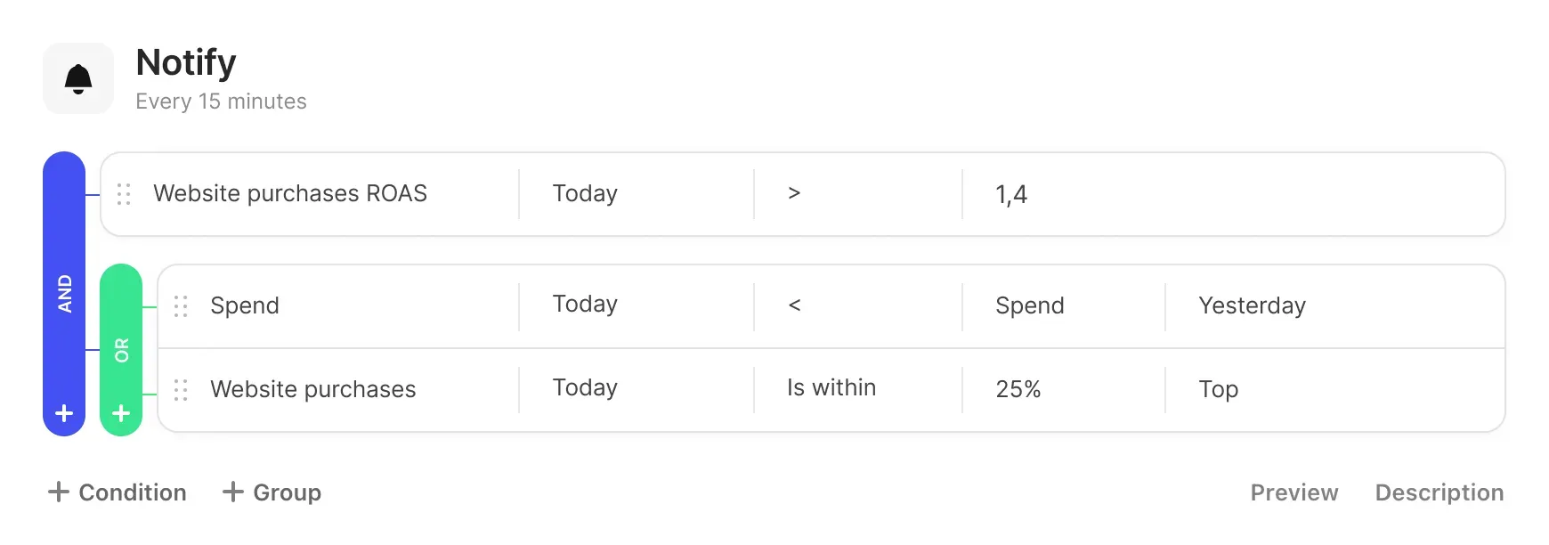1549x545 pixels.
Task: Grab drag handle of Website purchases ROAS row
Action: point(124,194)
